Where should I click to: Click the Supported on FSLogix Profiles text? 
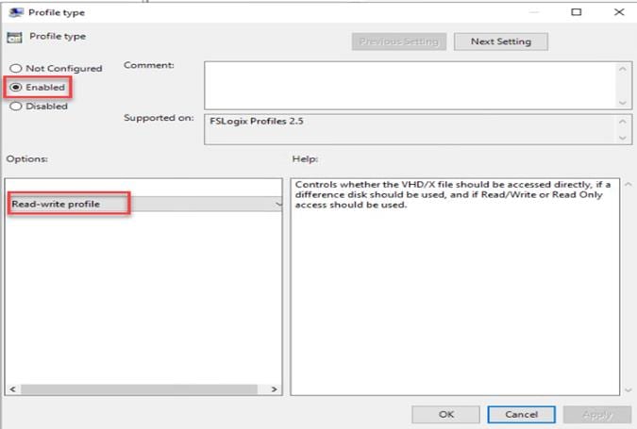(x=257, y=121)
